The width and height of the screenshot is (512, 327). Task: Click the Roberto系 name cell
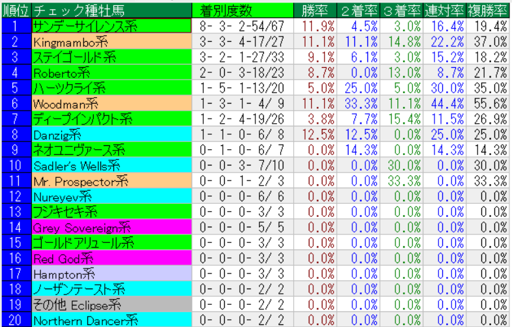[111, 72]
